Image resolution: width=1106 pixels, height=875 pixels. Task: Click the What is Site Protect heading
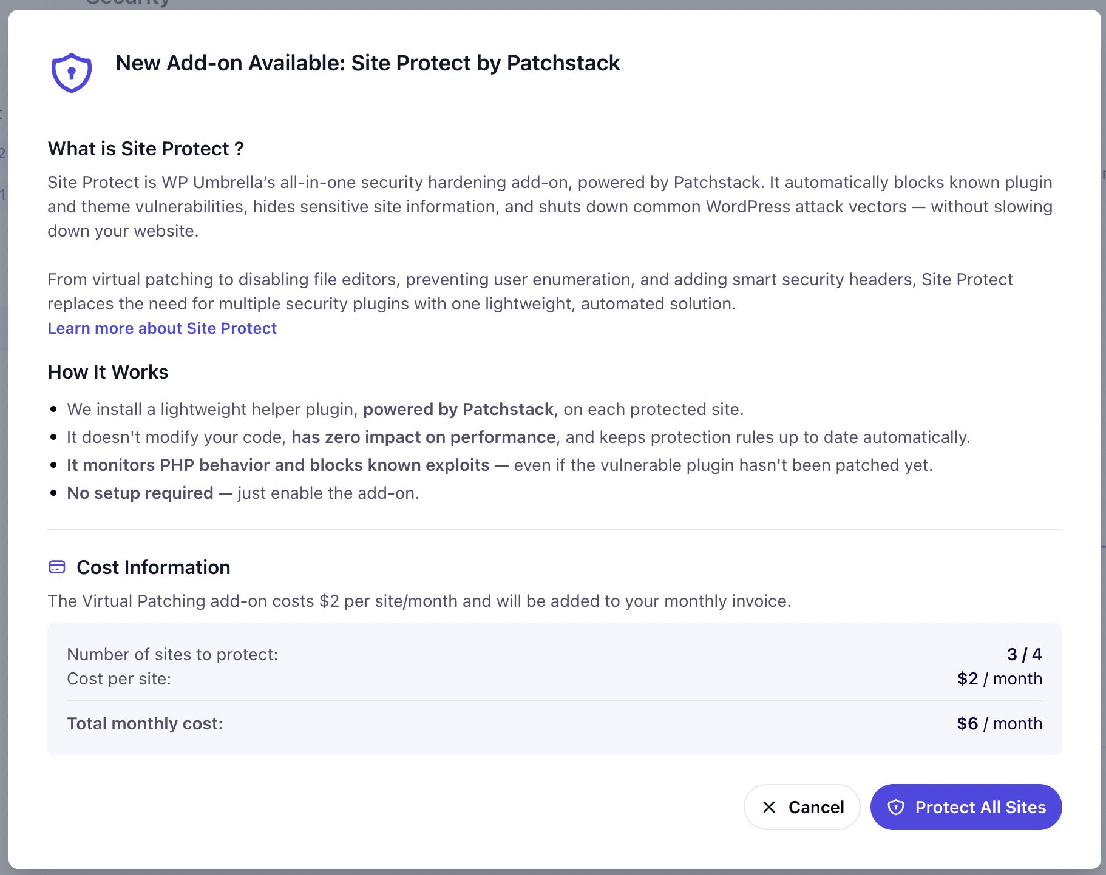146,149
